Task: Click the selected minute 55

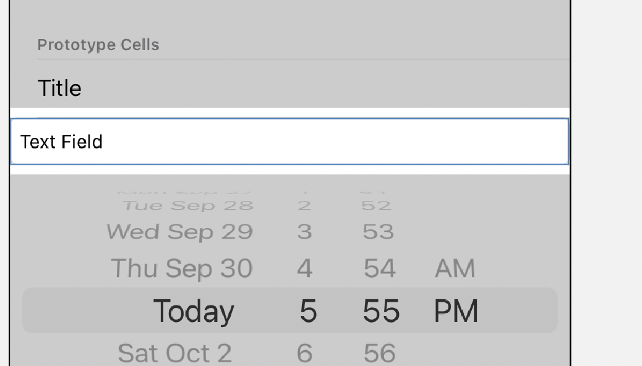Action: pos(381,311)
